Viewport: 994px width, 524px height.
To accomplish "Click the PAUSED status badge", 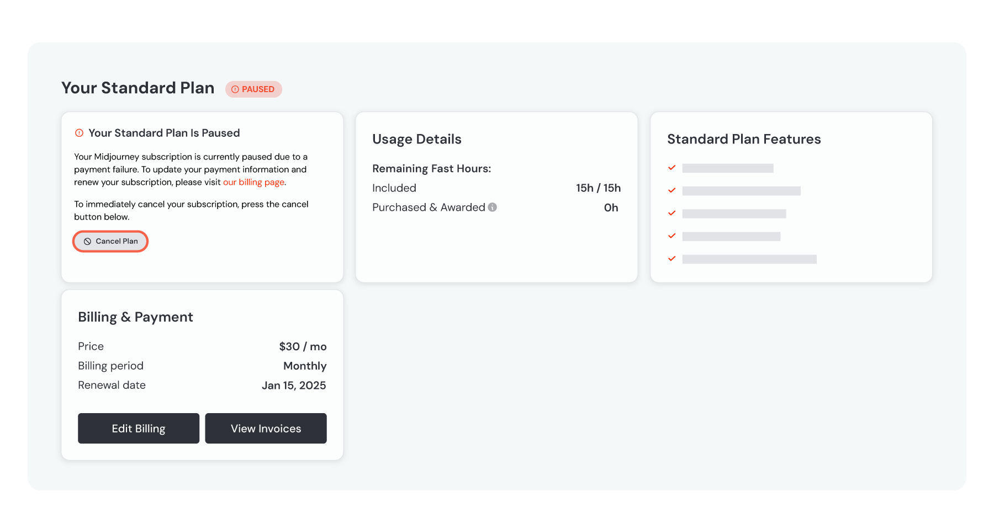I will [x=253, y=89].
